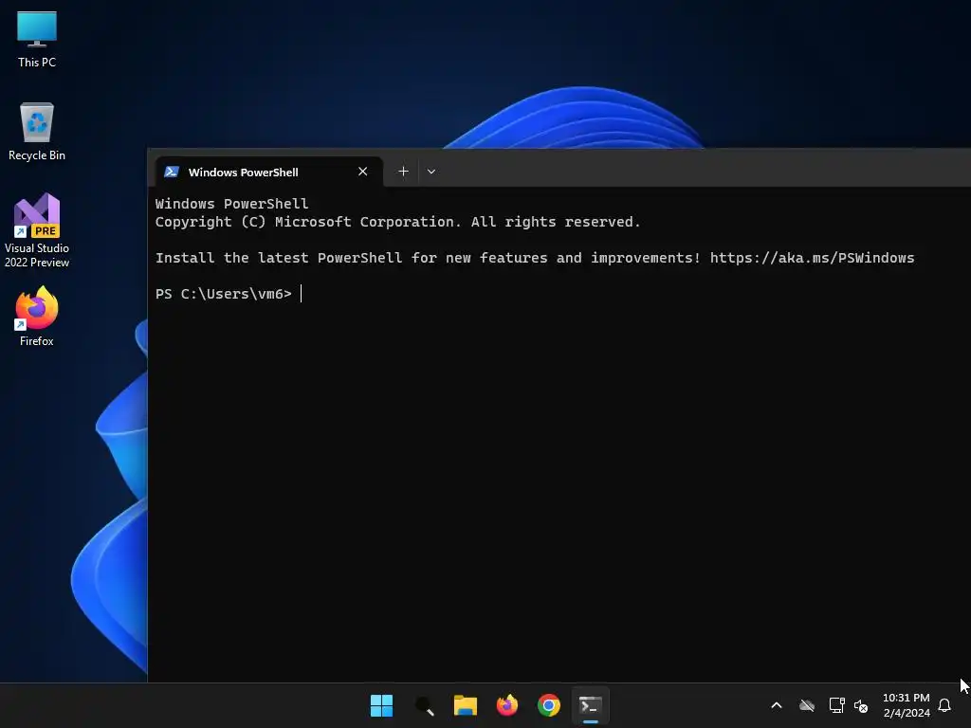Open the network status tray icon
This screenshot has width=971, height=728.
pyautogui.click(x=836, y=705)
